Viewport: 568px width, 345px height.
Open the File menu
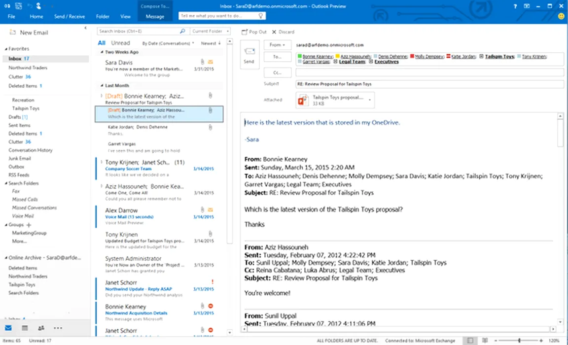click(11, 16)
